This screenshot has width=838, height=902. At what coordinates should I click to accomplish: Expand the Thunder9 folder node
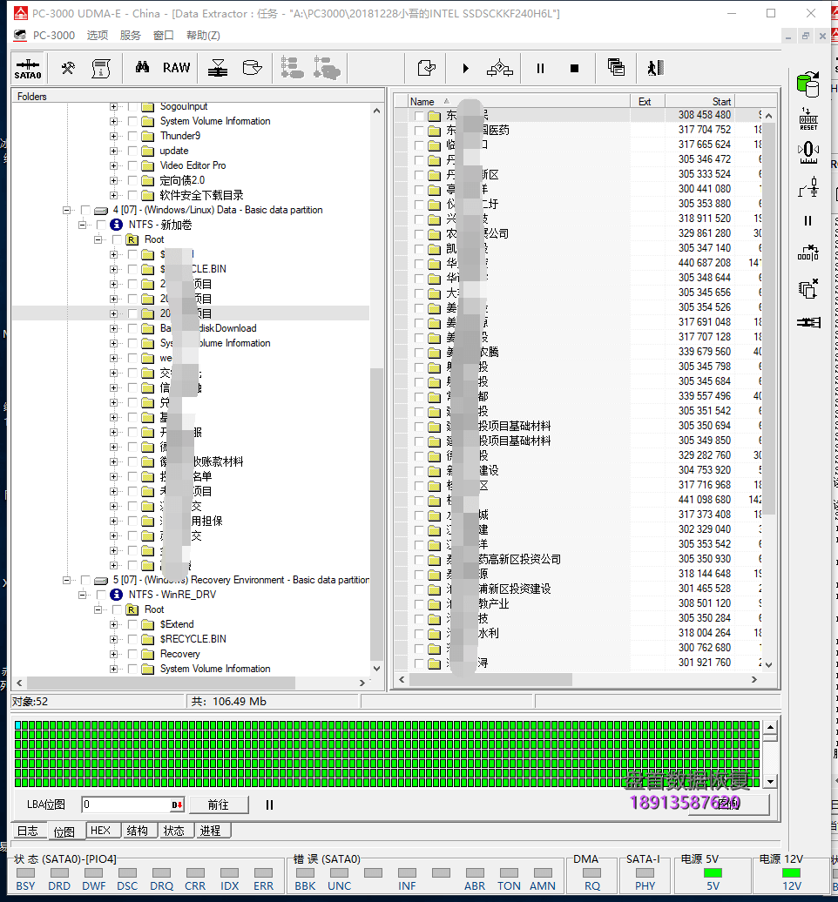[113, 136]
